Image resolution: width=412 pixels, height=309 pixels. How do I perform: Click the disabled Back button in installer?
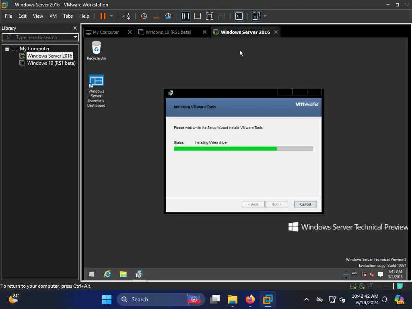tap(253, 204)
